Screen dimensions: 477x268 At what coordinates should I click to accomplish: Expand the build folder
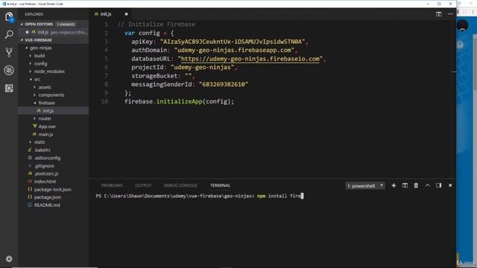(31, 56)
